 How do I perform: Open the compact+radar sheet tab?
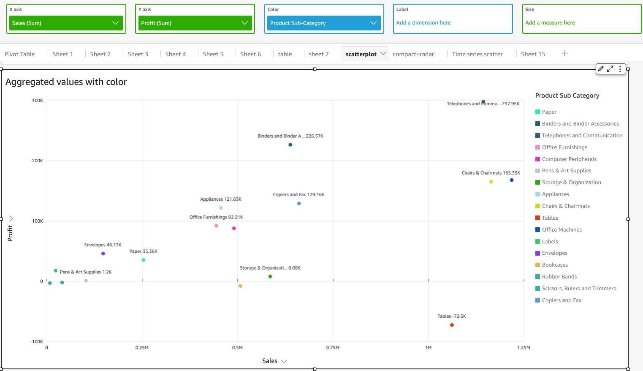coord(413,54)
